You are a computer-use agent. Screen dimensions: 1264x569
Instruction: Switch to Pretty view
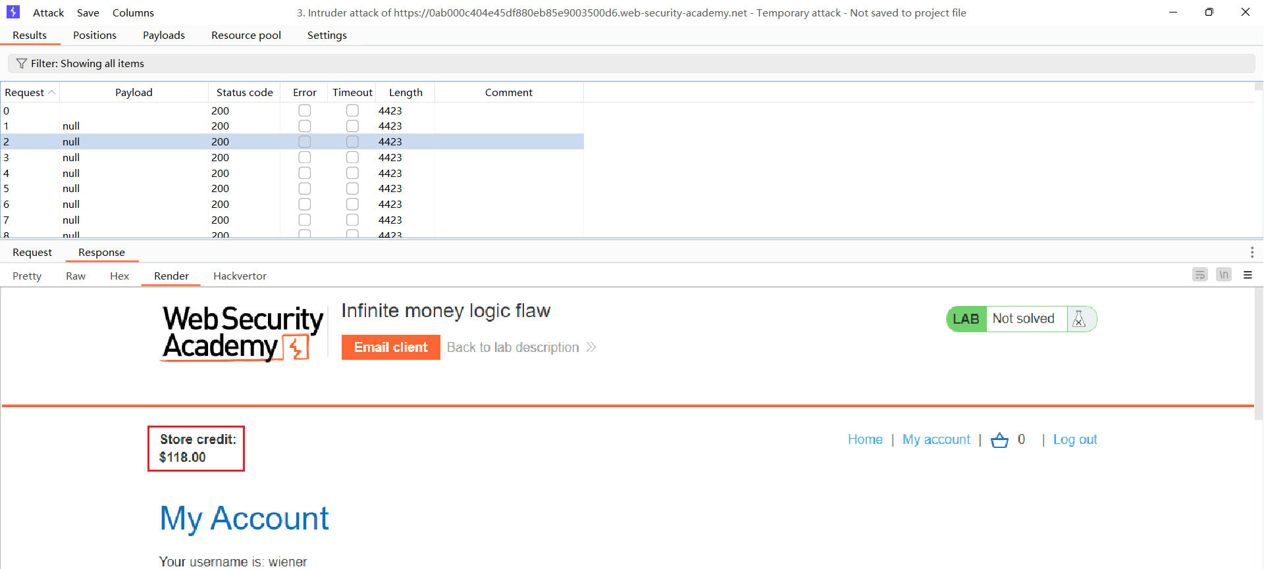coord(27,276)
